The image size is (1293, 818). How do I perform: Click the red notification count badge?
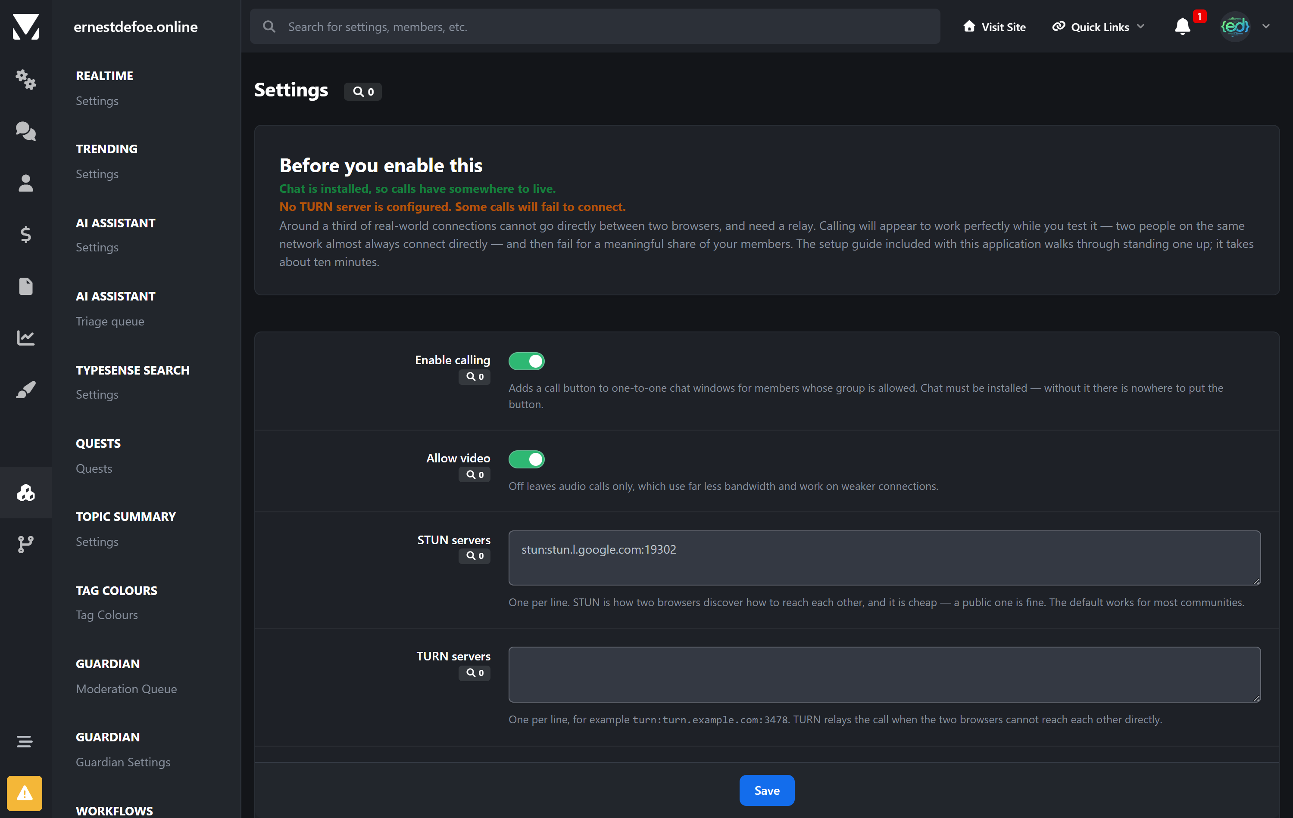coord(1199,16)
